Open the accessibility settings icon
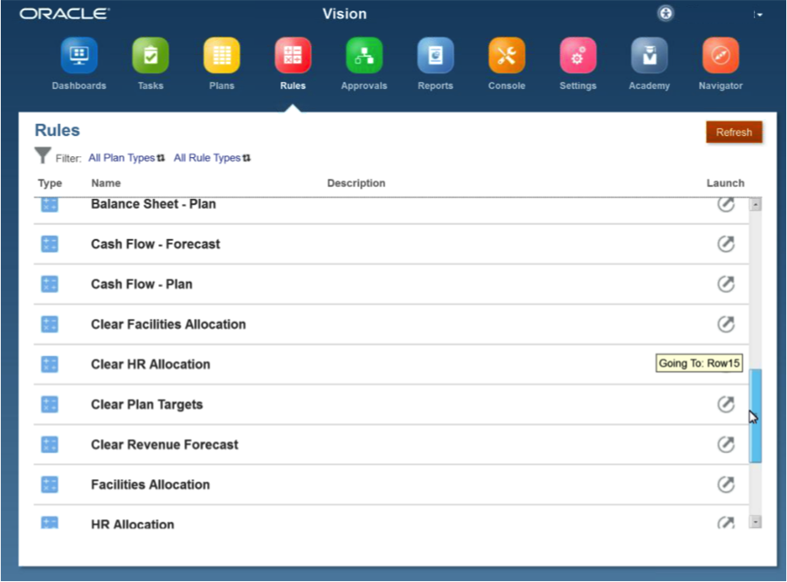The width and height of the screenshot is (787, 582). click(x=666, y=14)
